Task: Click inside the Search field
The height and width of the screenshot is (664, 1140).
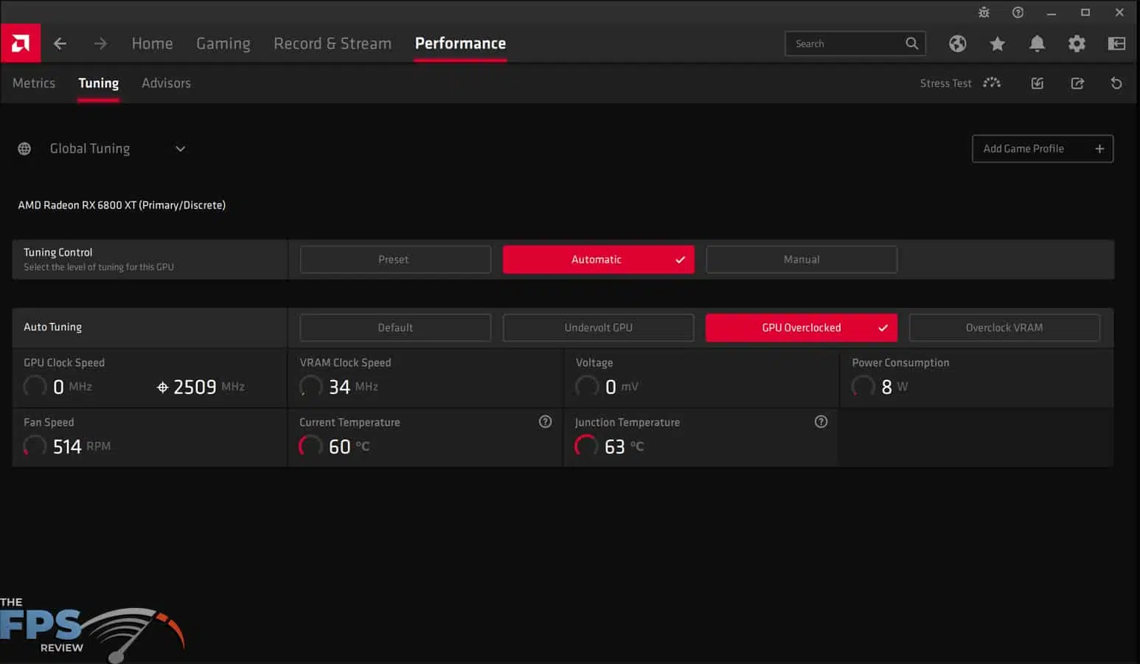Action: click(848, 44)
